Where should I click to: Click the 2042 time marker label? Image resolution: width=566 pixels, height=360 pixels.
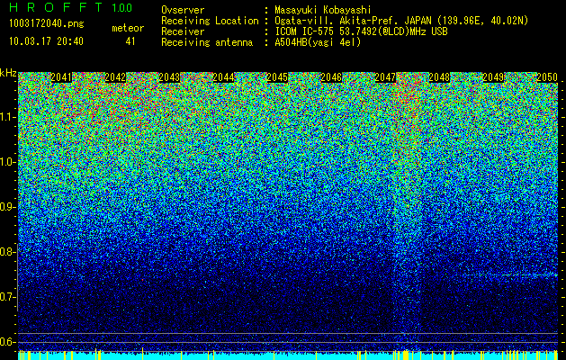[115, 77]
